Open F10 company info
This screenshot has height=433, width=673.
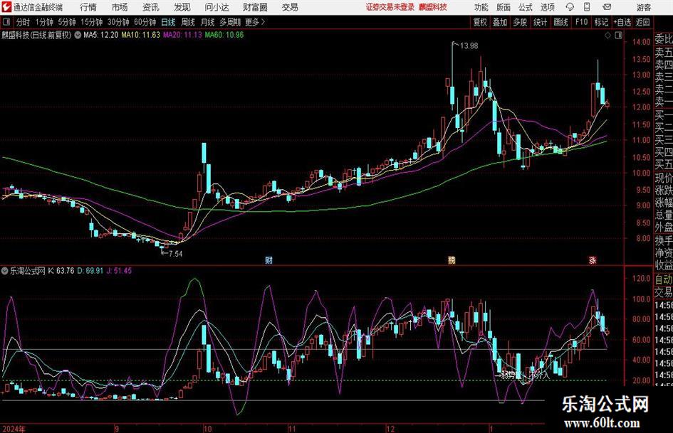click(581, 22)
